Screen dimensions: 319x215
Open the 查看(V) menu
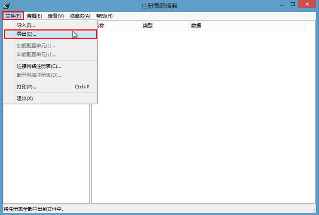pos(56,16)
